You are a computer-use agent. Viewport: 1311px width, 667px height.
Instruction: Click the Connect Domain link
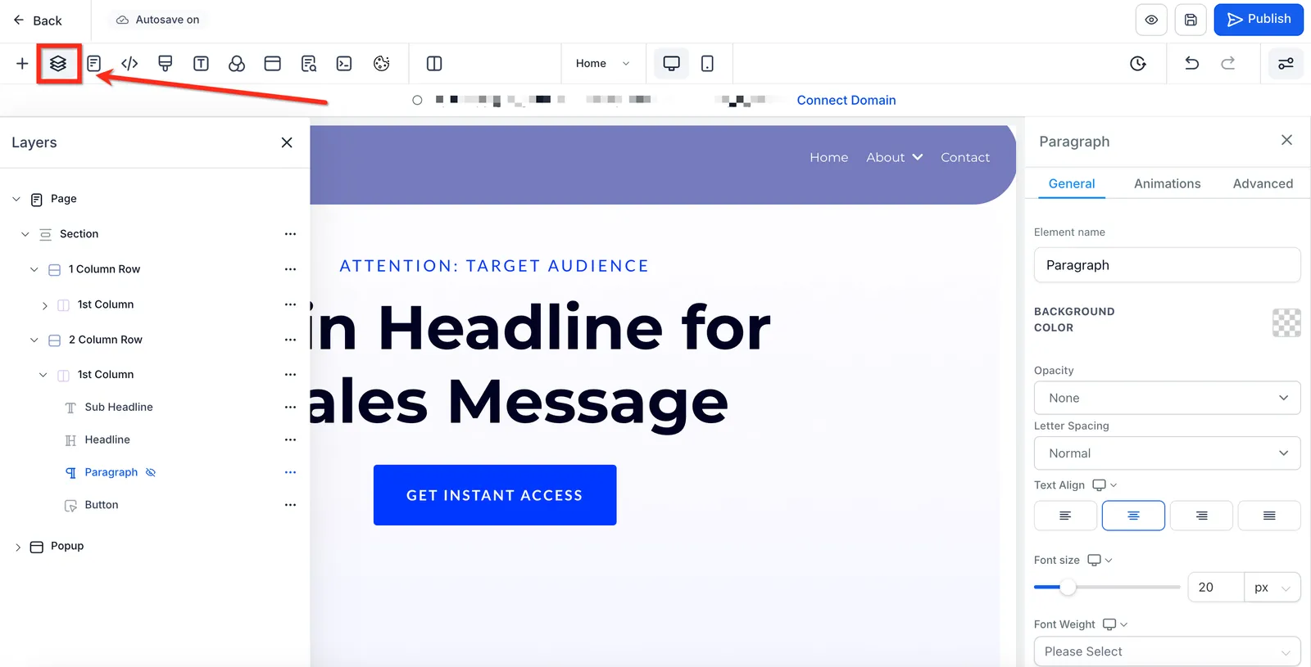click(846, 100)
